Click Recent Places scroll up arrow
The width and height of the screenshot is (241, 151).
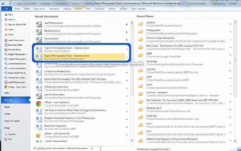pyautogui.click(x=235, y=22)
